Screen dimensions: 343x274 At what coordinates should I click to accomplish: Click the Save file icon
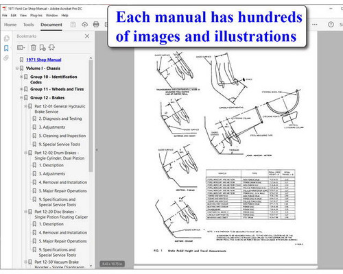click(x=73, y=25)
